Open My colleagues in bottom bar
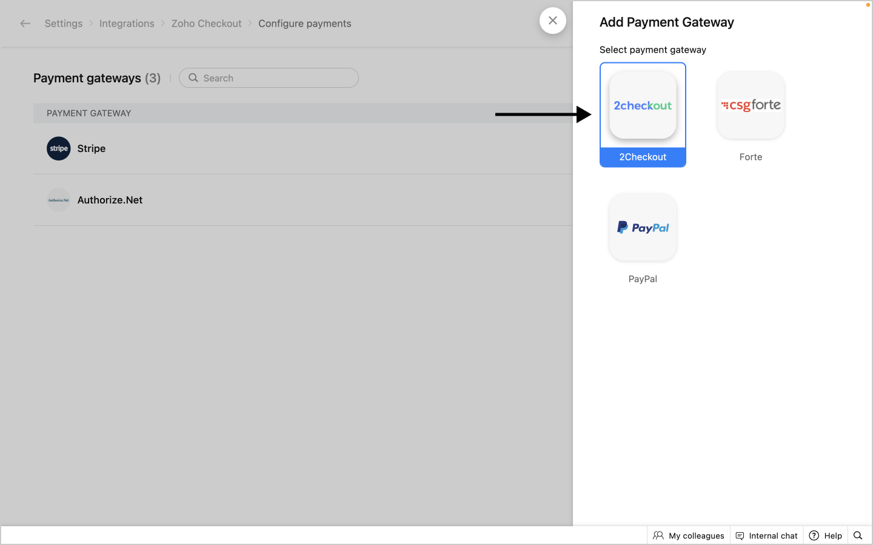The width and height of the screenshot is (873, 545). 689,536
